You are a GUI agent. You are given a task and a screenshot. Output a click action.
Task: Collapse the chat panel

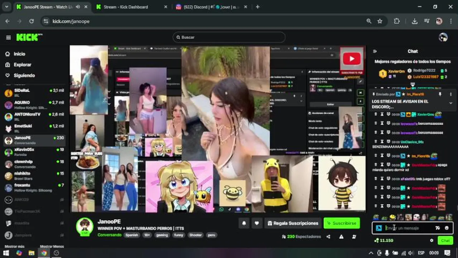pyautogui.click(x=375, y=51)
